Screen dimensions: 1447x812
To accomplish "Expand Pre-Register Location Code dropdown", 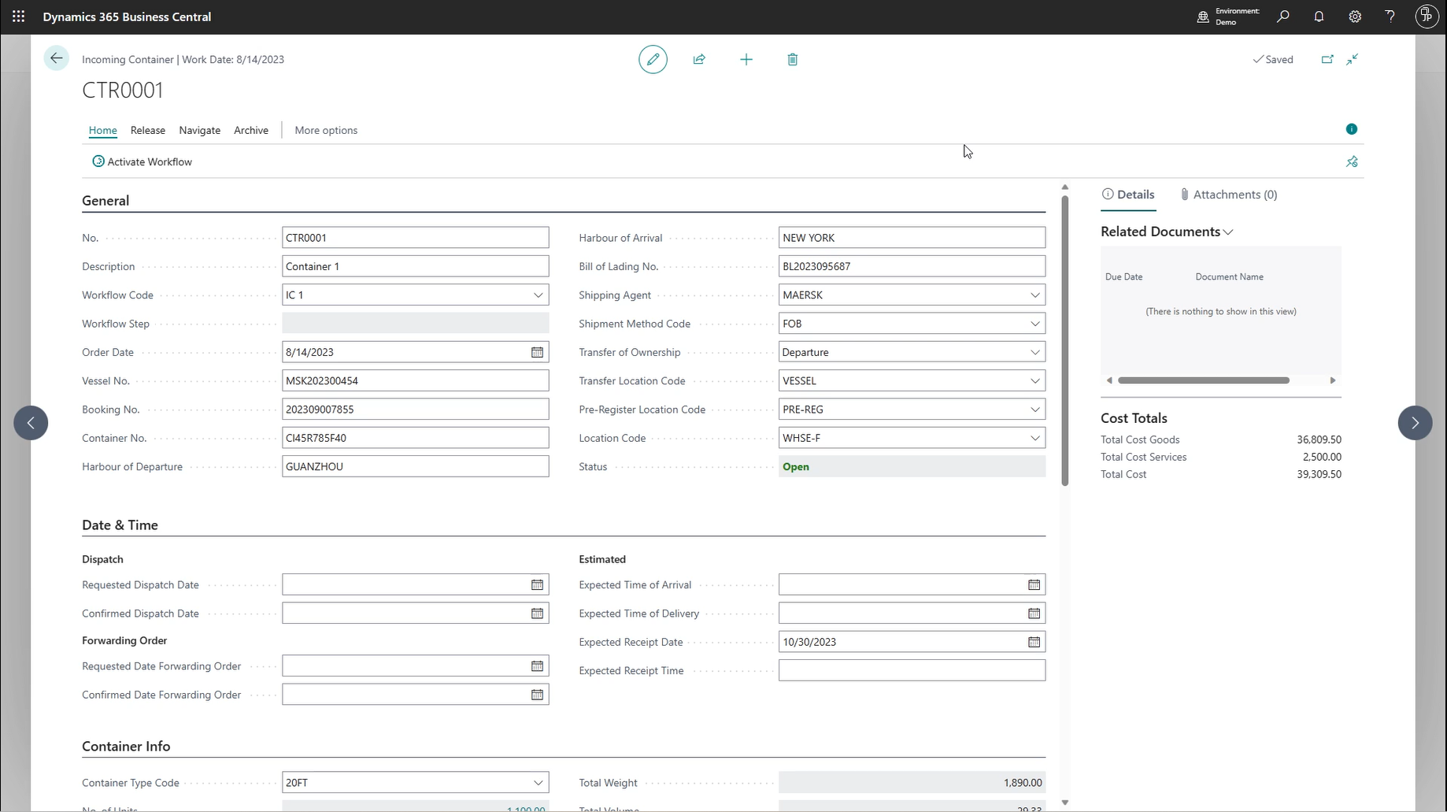I will pos(1035,410).
